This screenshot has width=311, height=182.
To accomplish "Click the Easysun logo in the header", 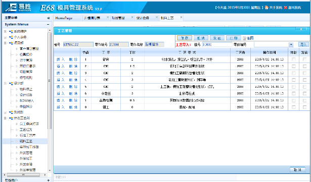I will 18,8.
